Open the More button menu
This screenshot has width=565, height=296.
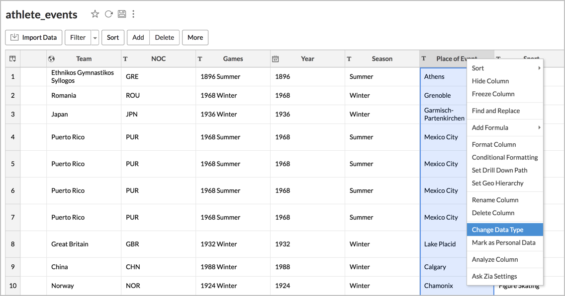click(x=195, y=37)
